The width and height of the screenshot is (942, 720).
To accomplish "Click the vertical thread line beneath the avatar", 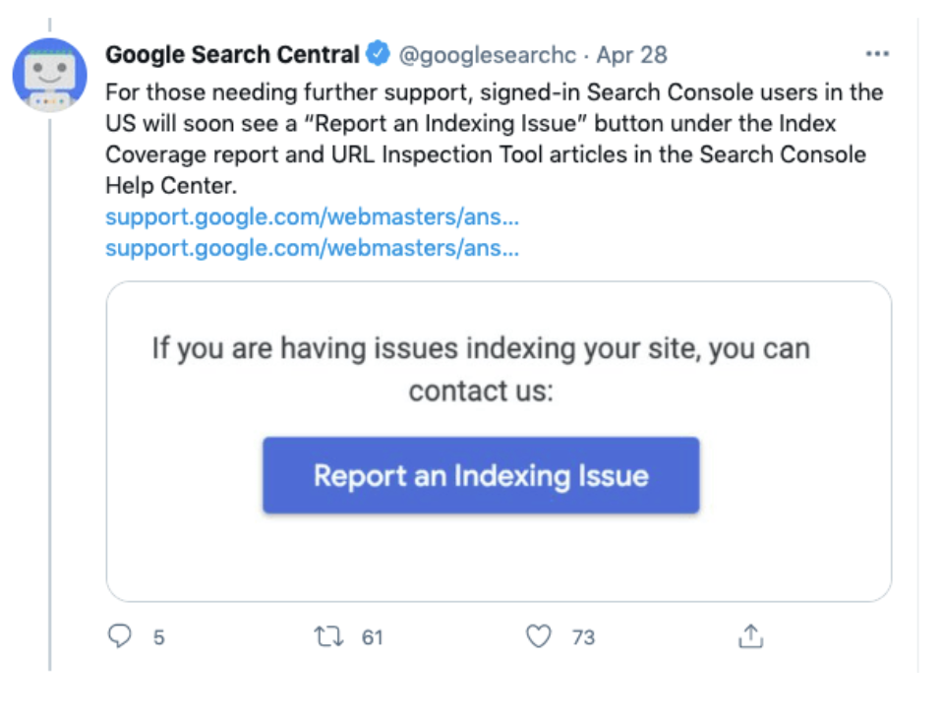I will click(x=49, y=393).
